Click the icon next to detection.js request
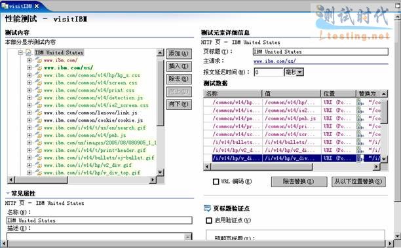401x248 pixels. pos(39,97)
